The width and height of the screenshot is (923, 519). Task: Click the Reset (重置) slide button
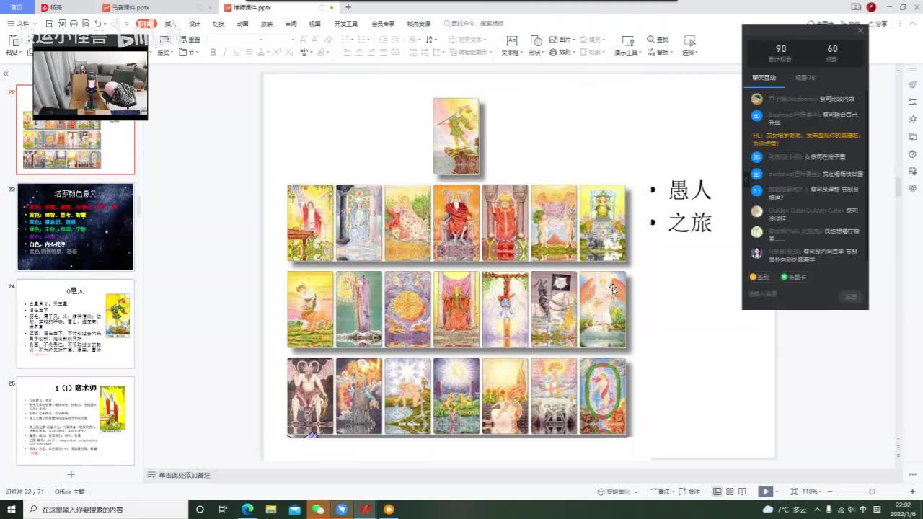click(x=190, y=40)
